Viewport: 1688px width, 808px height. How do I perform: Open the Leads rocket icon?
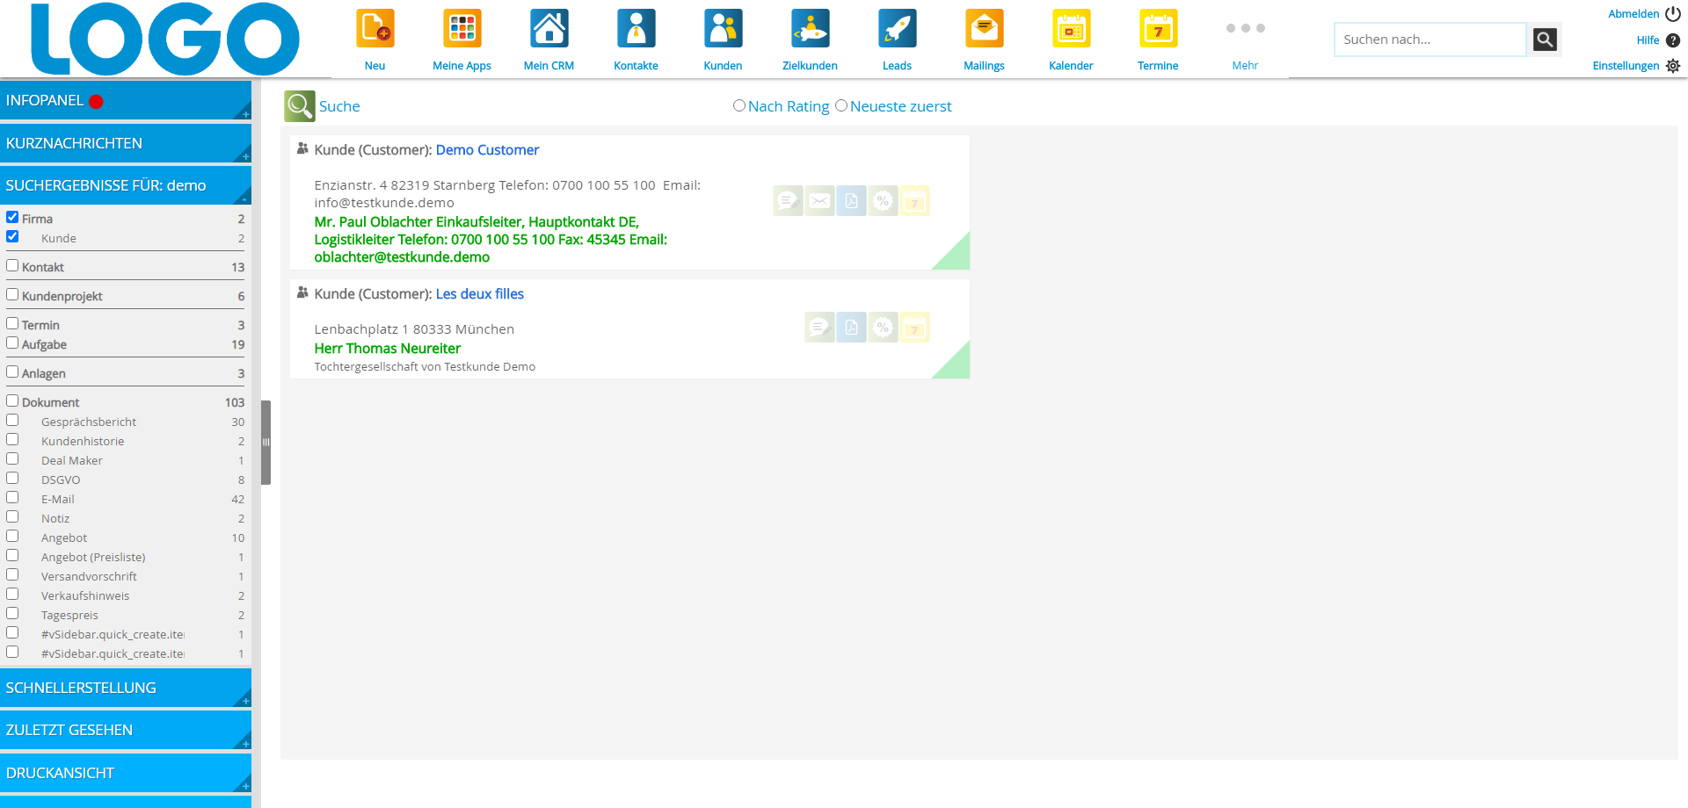click(x=897, y=29)
